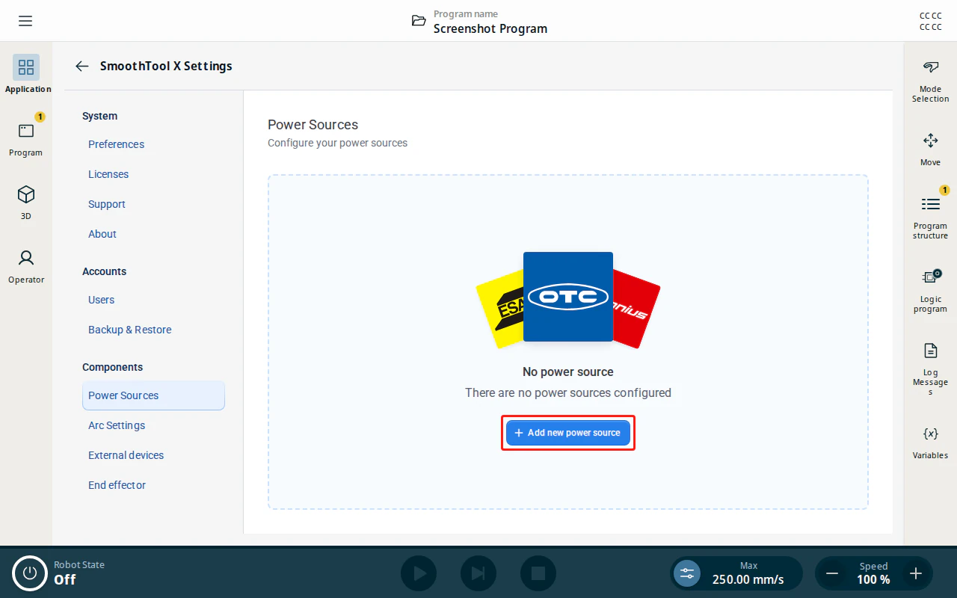This screenshot has height=598, width=957.
Task: Open the Licenses page
Action: (153, 174)
